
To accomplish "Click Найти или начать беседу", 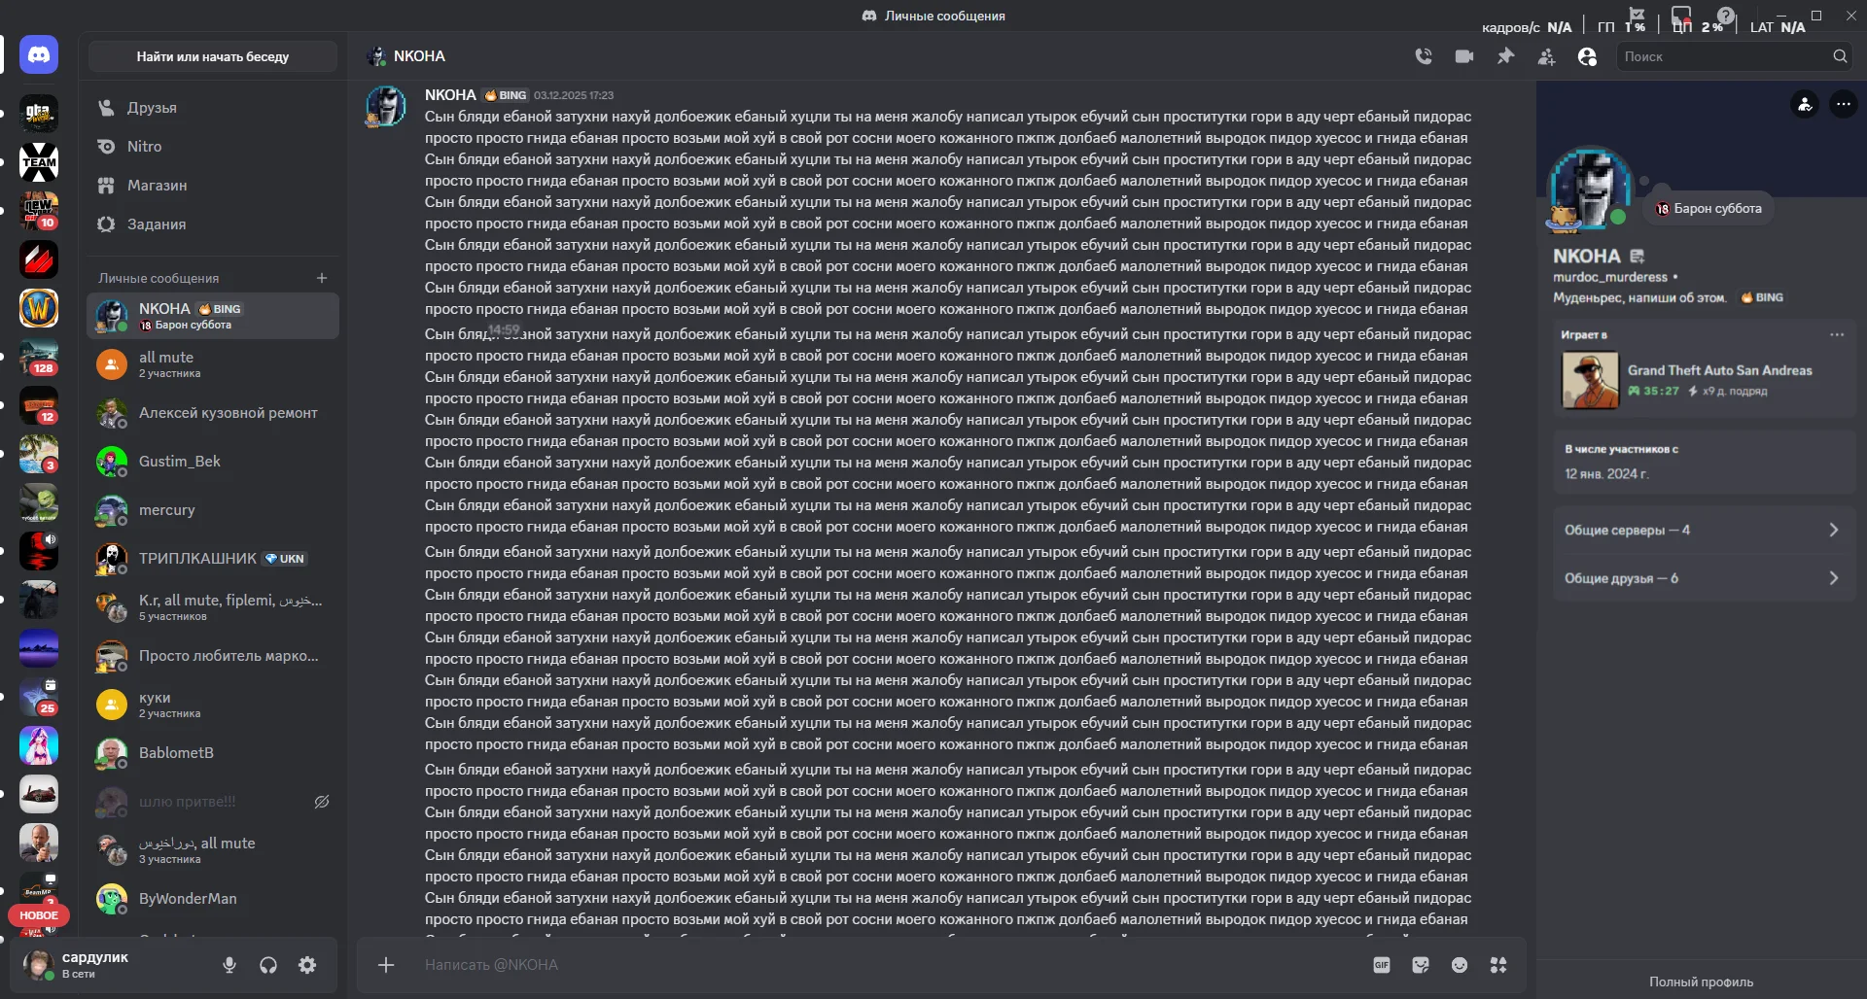I will (x=213, y=56).
